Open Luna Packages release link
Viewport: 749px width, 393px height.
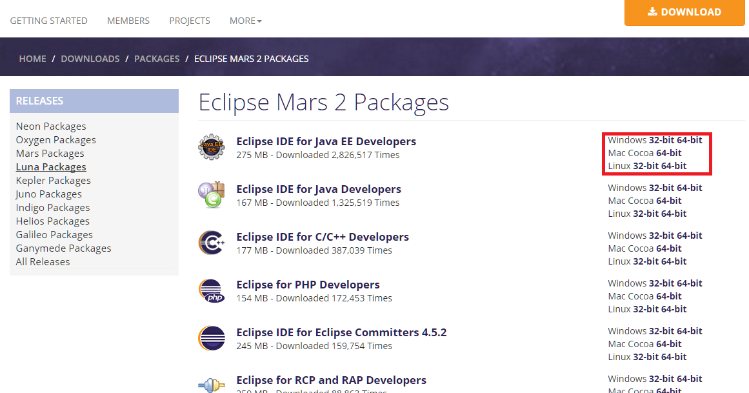[51, 167]
